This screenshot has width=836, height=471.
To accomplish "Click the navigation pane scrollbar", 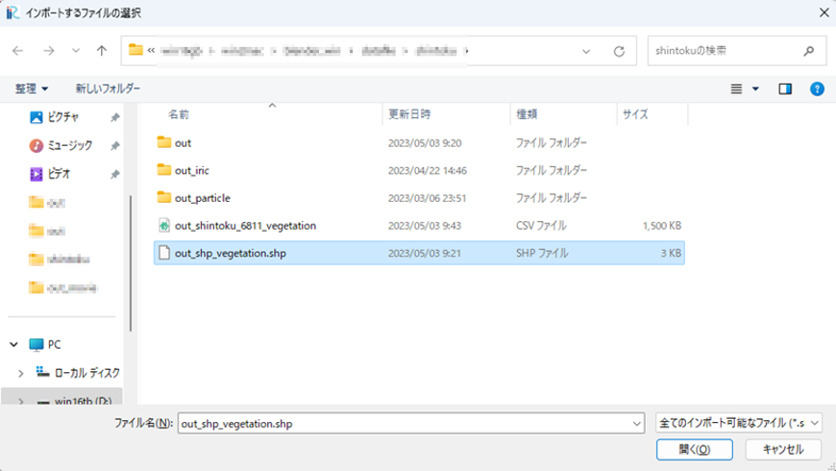I will click(x=130, y=263).
